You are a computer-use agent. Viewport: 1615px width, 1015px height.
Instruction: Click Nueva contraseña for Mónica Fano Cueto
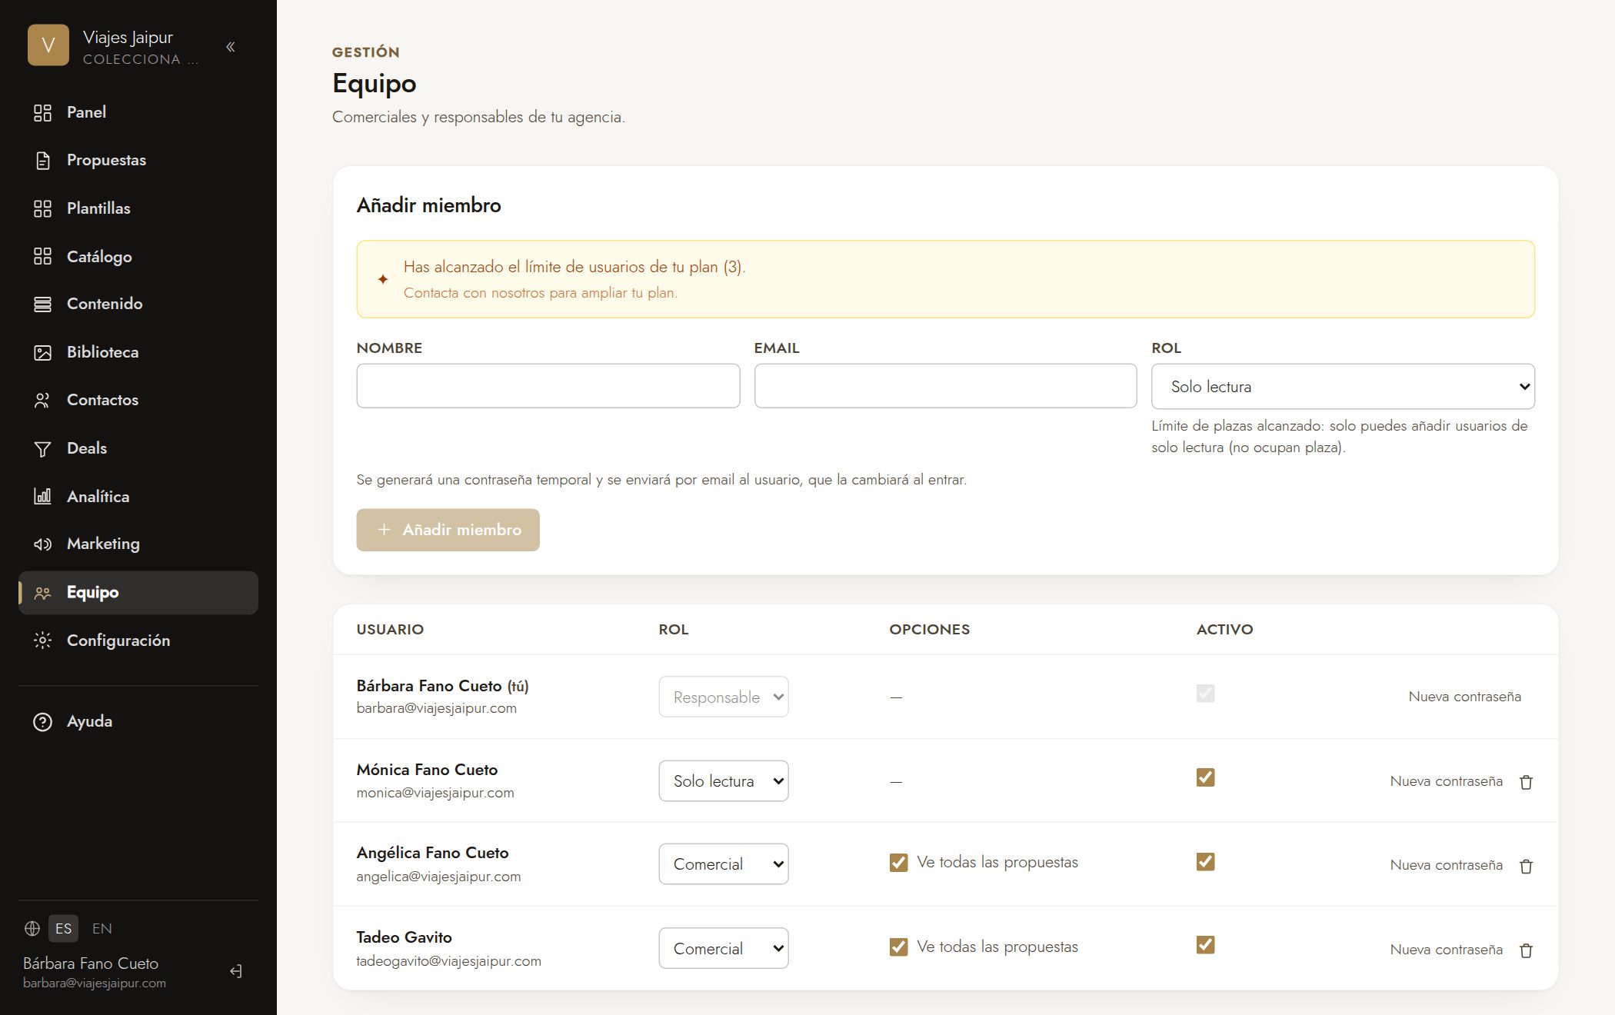pyautogui.click(x=1446, y=781)
